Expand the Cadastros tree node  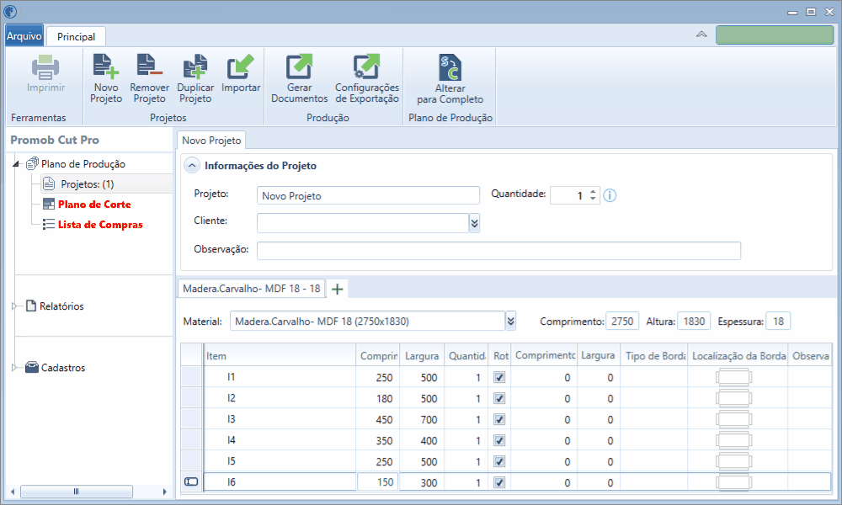click(14, 368)
